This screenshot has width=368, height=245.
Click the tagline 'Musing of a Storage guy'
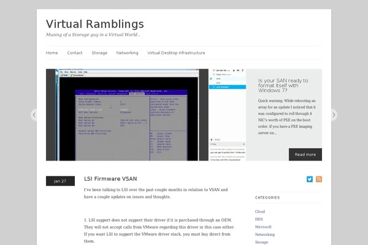[93, 35]
